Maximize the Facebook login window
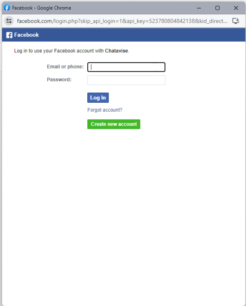This screenshot has width=246, height=306. click(217, 8)
